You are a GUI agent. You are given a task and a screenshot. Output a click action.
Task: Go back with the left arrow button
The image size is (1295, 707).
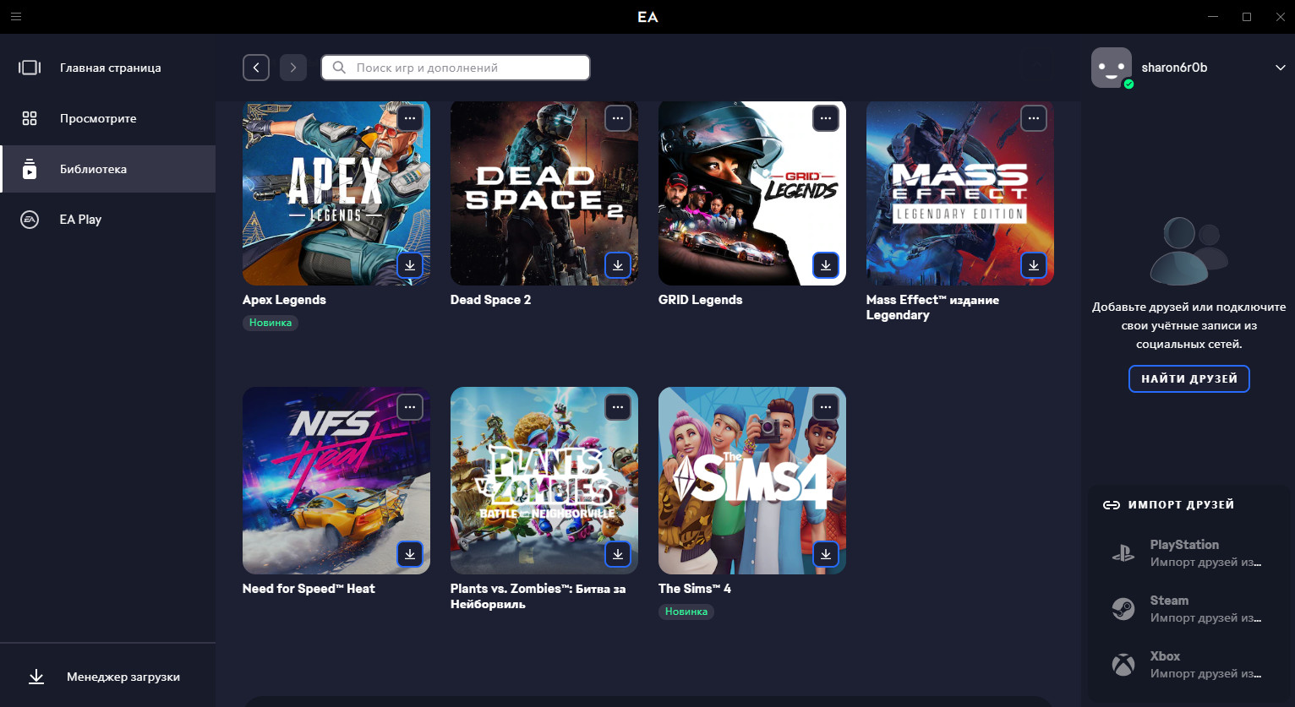coord(256,68)
